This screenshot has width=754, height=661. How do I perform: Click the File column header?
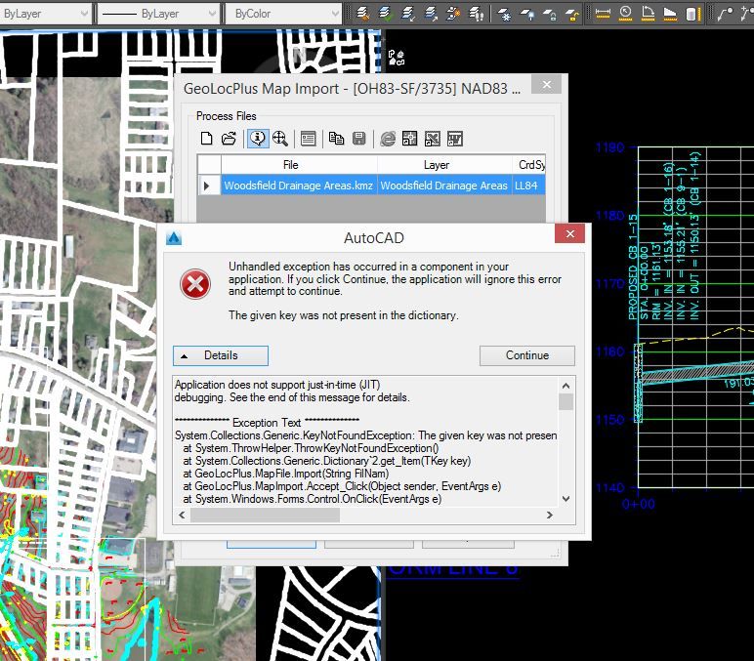pyautogui.click(x=299, y=165)
